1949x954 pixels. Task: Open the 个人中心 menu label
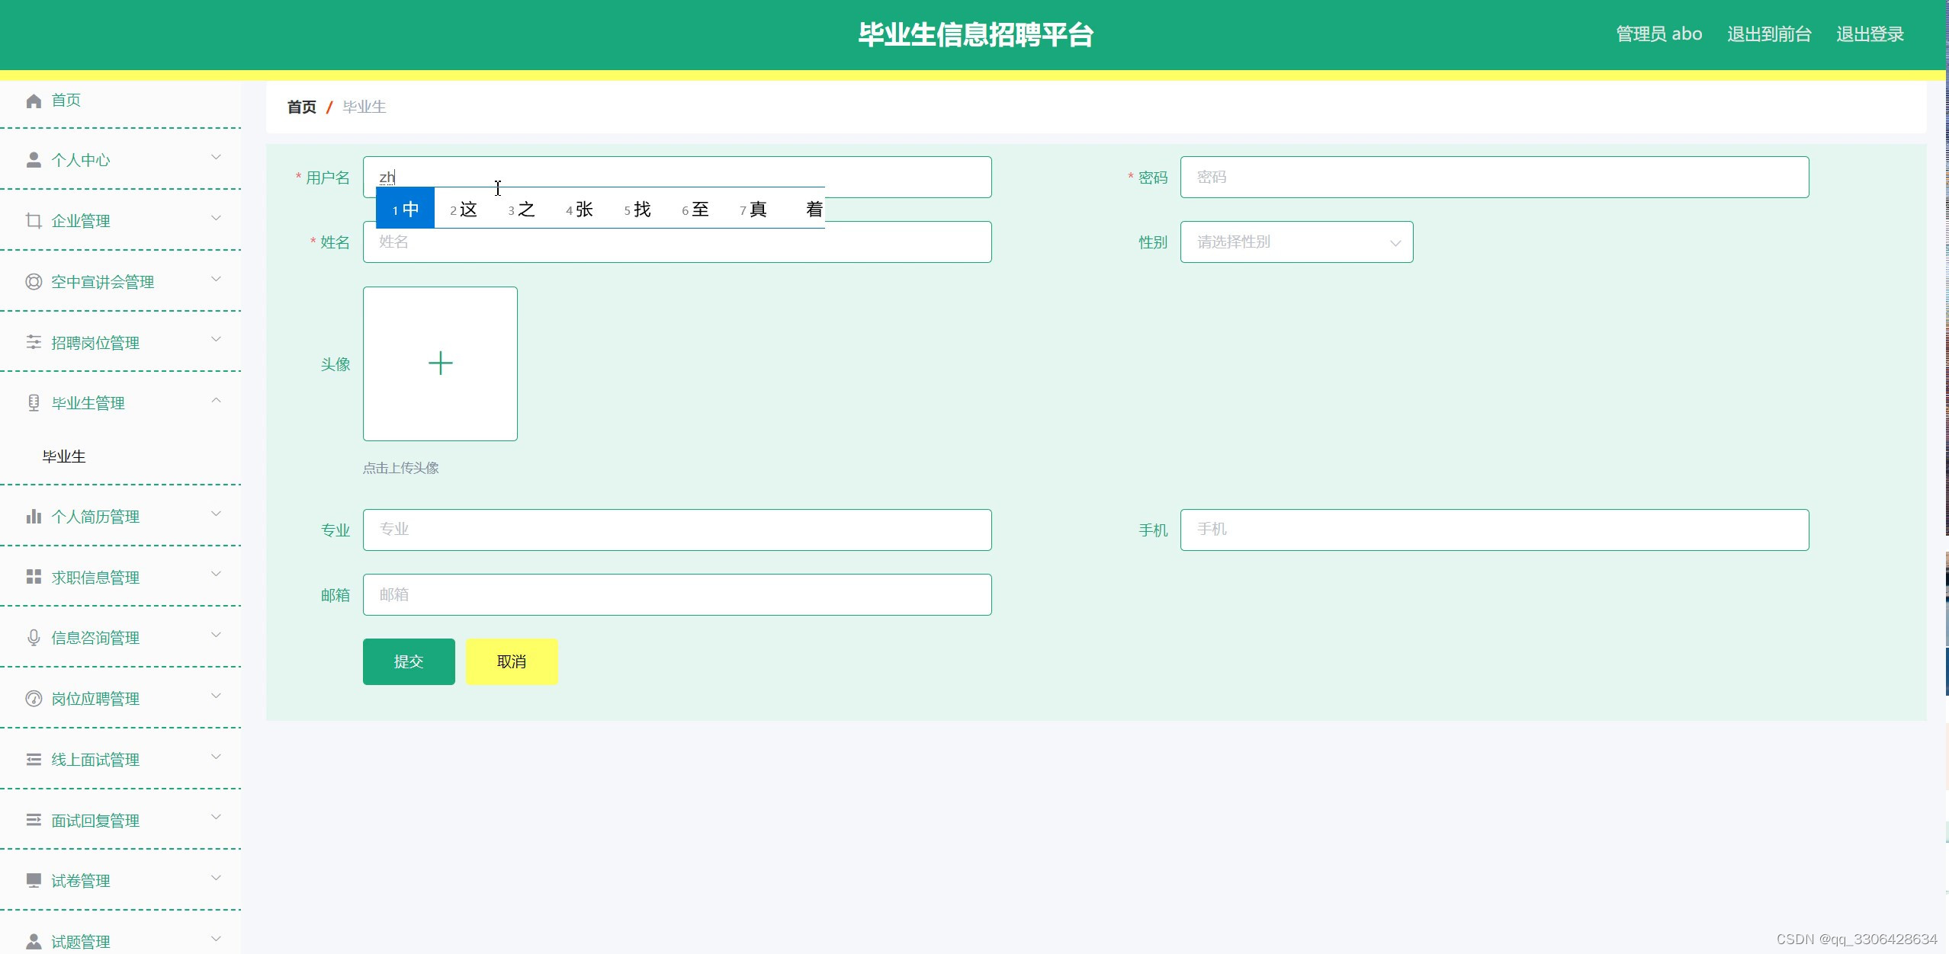coord(81,160)
